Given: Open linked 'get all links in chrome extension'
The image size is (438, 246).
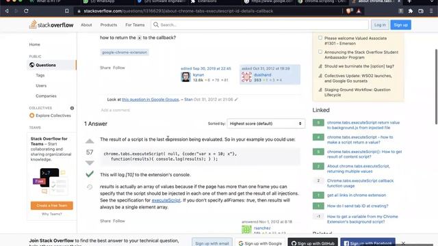Looking at the screenshot, I should [357, 195].
